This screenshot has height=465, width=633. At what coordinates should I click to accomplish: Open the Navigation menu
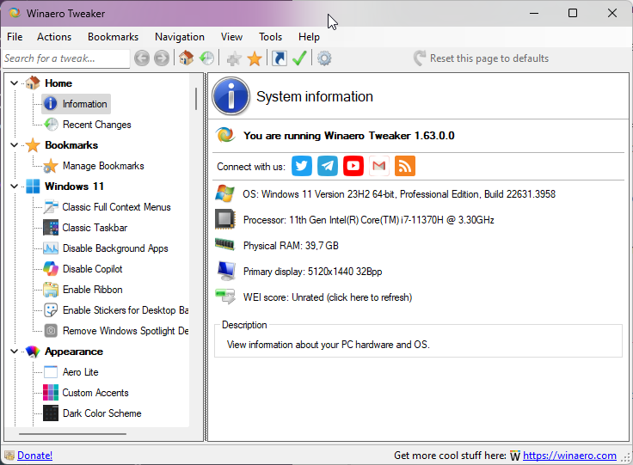click(x=180, y=37)
